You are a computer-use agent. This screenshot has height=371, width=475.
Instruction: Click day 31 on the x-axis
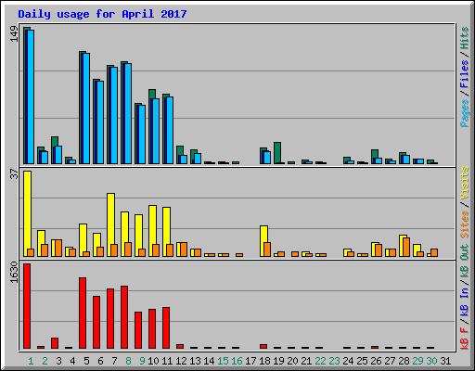(x=445, y=361)
